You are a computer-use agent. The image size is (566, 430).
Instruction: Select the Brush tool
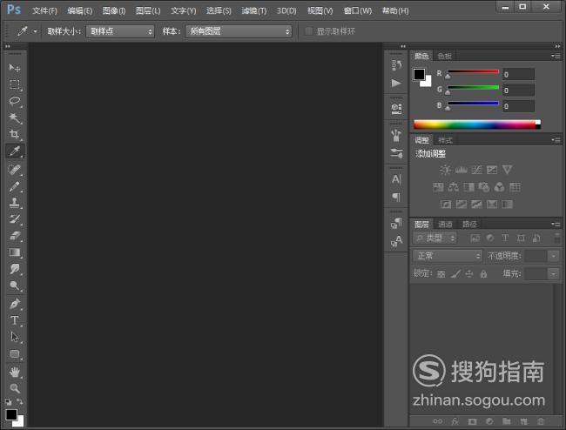15,186
